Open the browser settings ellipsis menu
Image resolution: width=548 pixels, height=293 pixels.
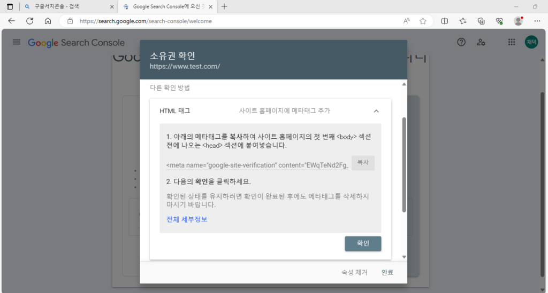click(537, 21)
